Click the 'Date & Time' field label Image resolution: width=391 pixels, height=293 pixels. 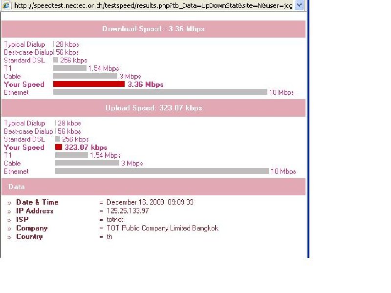pyautogui.click(x=37, y=202)
